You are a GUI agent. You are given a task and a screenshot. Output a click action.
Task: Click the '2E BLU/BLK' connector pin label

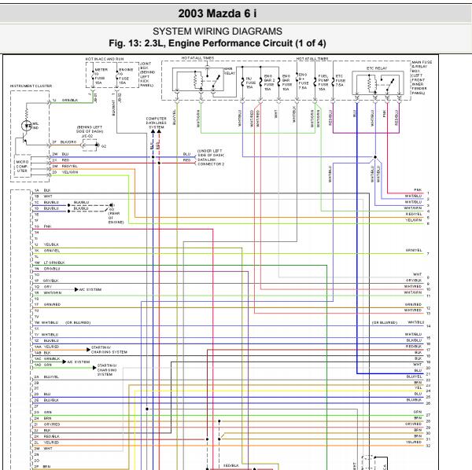point(46,400)
